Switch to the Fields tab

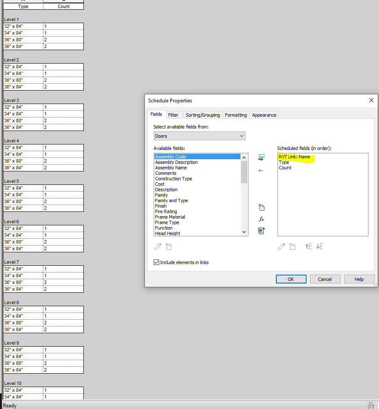pos(156,114)
